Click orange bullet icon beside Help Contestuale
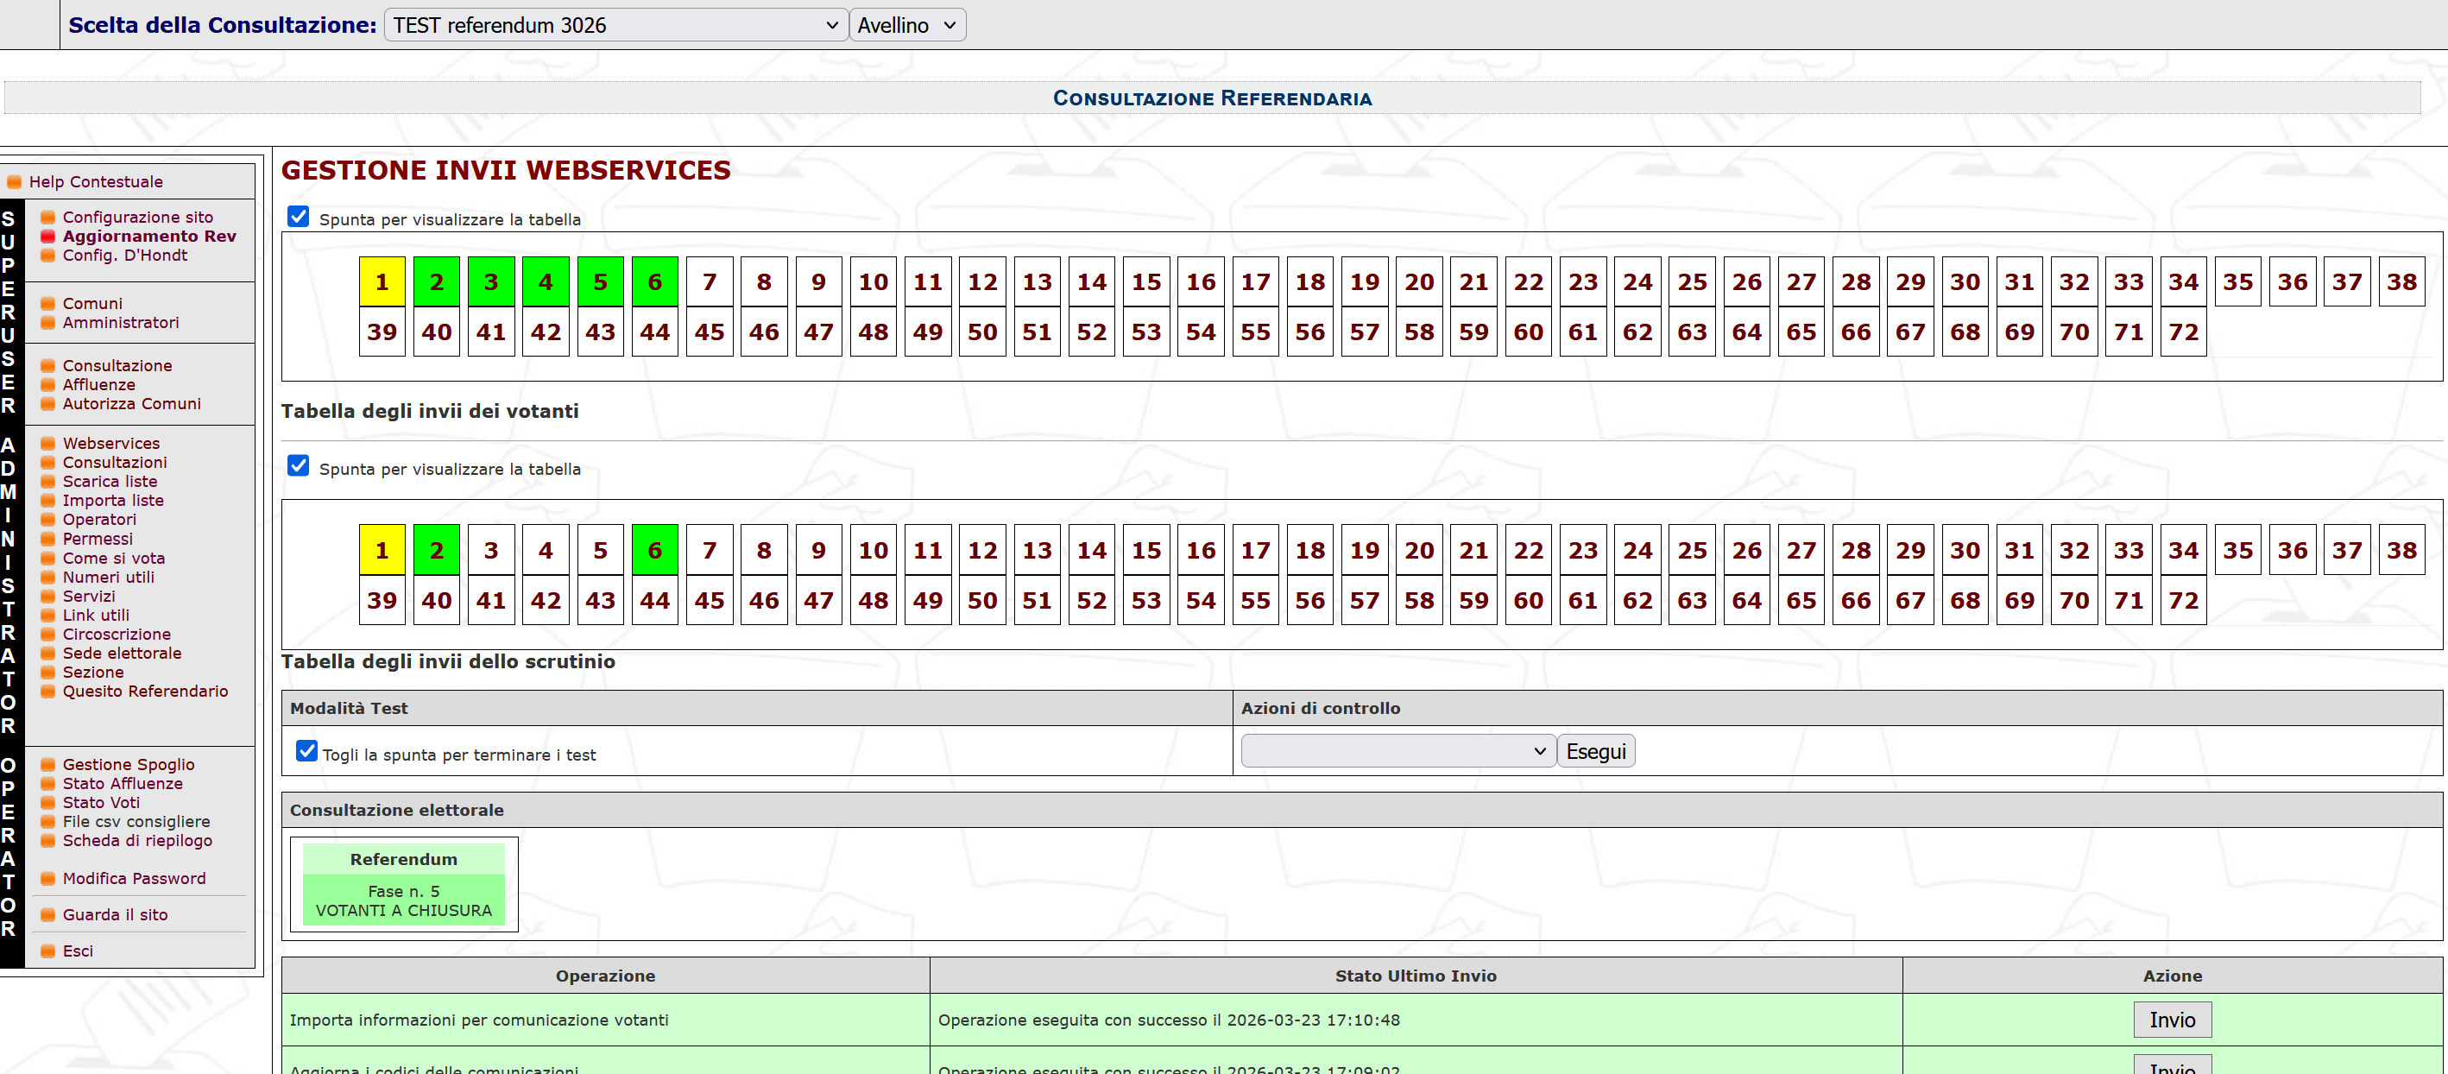 pos(15,181)
